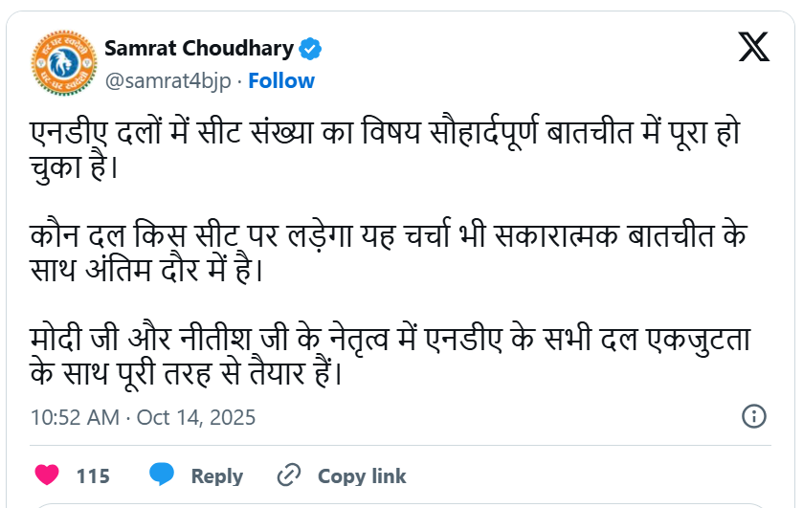
Task: Click the Copy link label
Action: click(362, 476)
